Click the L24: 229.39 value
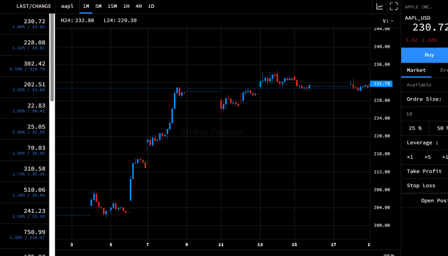 tap(120, 21)
